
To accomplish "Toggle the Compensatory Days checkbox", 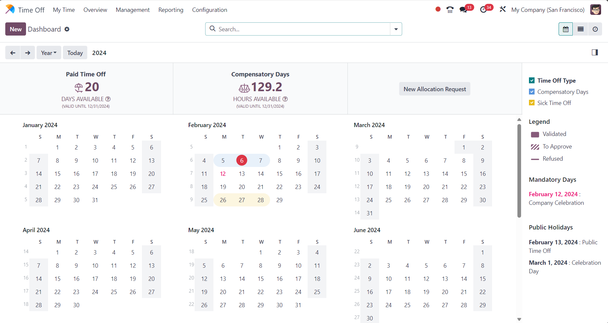I will [x=532, y=92].
